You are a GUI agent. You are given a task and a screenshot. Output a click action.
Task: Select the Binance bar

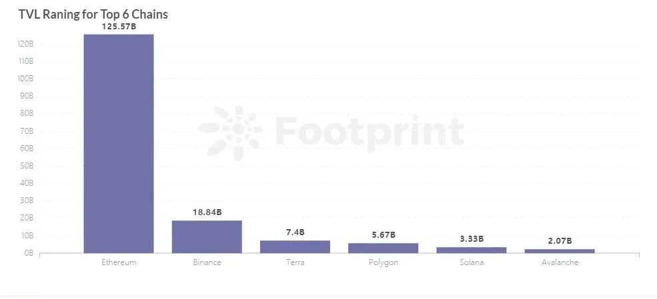tap(207, 236)
